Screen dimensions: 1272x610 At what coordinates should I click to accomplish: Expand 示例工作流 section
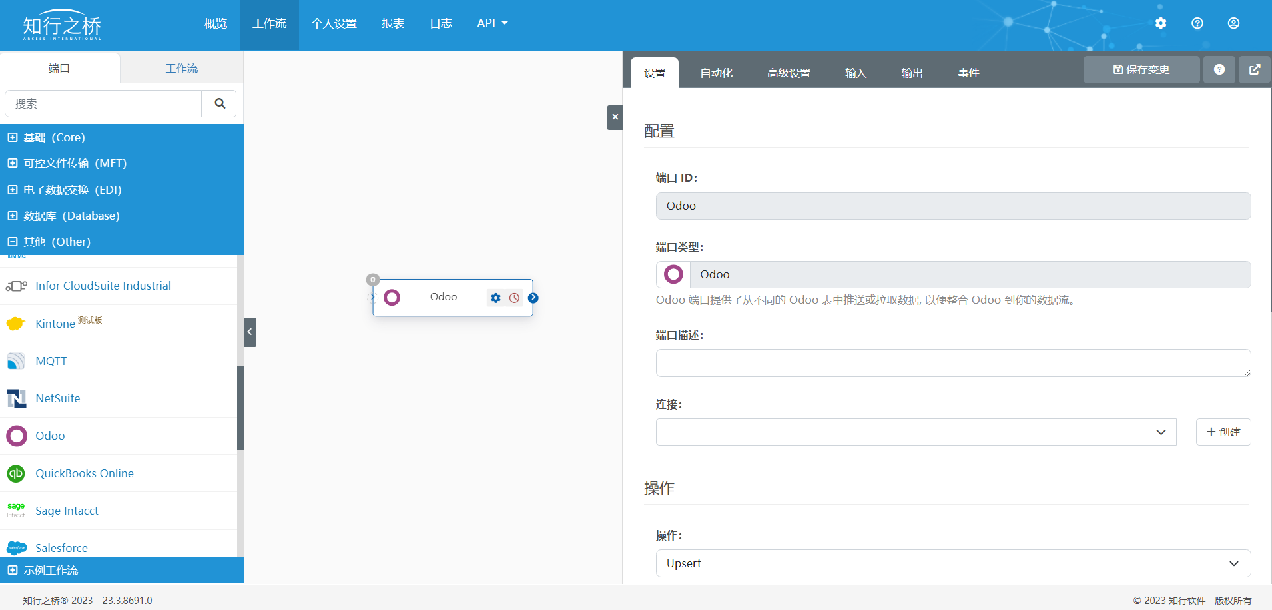click(x=122, y=571)
